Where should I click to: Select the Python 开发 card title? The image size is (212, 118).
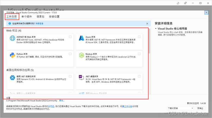[22, 54]
